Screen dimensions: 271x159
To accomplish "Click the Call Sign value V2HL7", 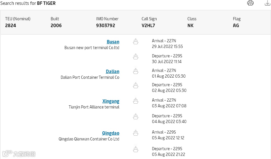I will pos(148,25).
